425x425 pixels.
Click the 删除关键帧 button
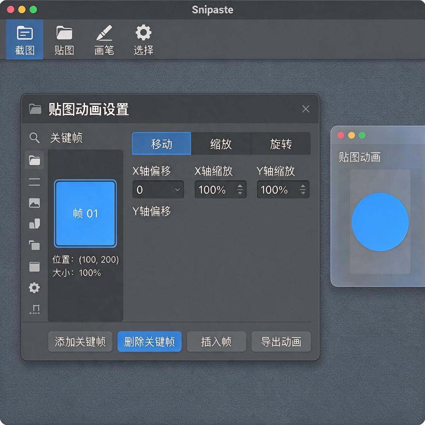tap(149, 342)
